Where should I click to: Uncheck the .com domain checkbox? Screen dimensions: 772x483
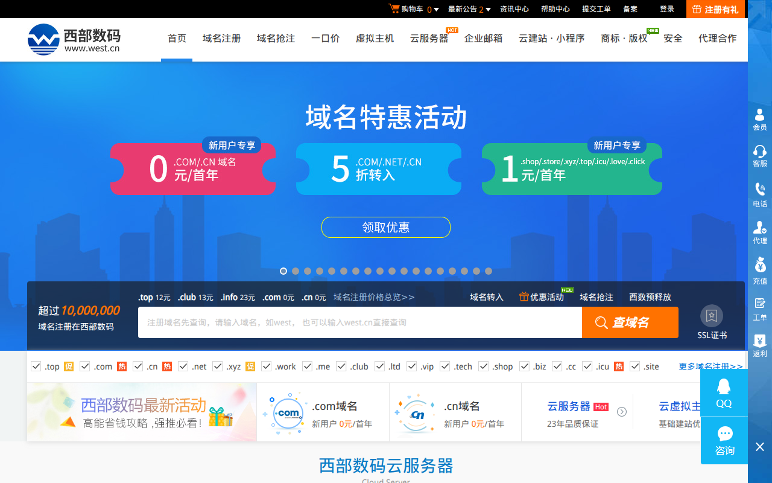point(84,366)
